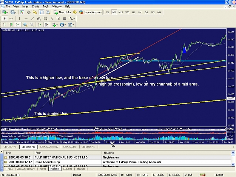Select the gray rectangle shape tool
236x177 pixels.
[x=65, y=18]
